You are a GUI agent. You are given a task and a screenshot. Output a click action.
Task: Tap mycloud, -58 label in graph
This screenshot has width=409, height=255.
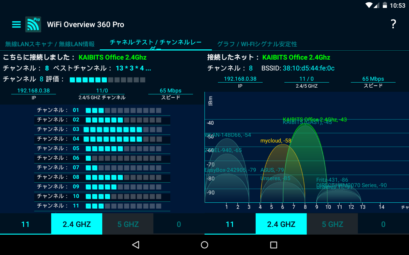tap(276, 141)
